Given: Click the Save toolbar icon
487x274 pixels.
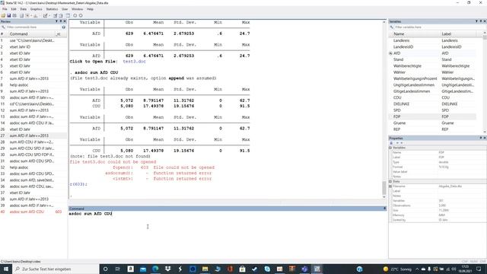Looking at the screenshot, I should [x=8, y=15].
